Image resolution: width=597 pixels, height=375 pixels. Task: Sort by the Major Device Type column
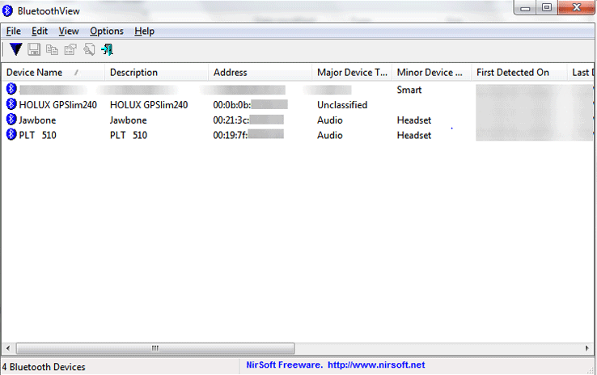[351, 73]
